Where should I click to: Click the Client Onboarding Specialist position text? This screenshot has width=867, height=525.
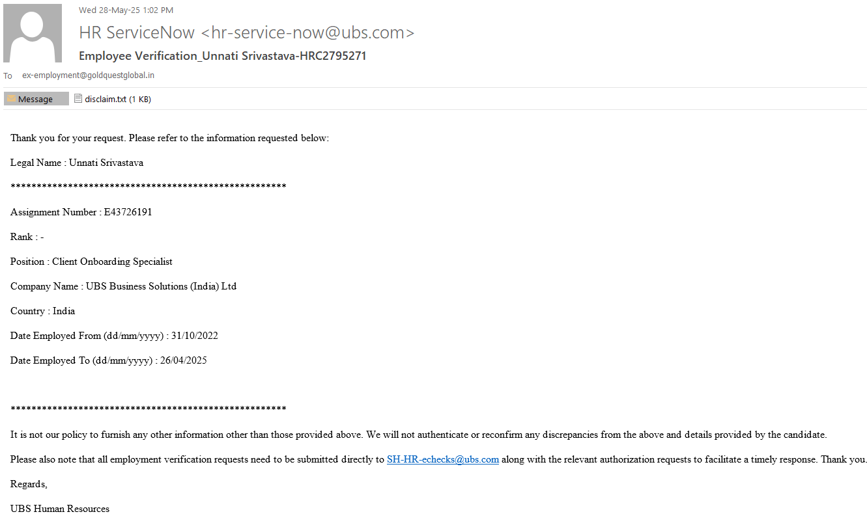tap(112, 262)
